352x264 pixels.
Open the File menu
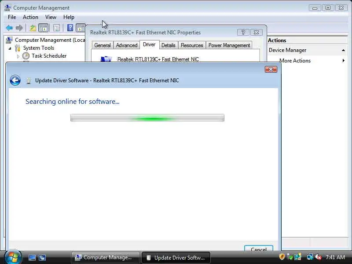(12, 17)
